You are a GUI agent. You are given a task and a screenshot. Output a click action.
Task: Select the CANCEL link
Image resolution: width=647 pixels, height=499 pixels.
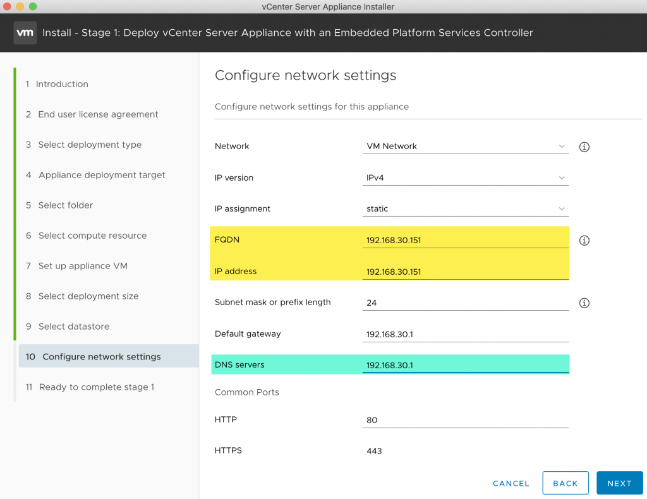(511, 483)
